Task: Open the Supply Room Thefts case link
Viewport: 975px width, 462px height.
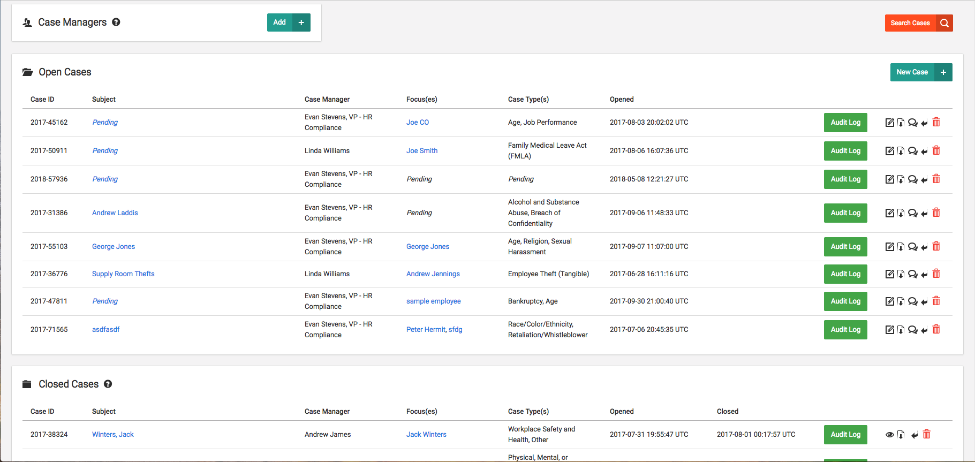Action: pos(123,274)
